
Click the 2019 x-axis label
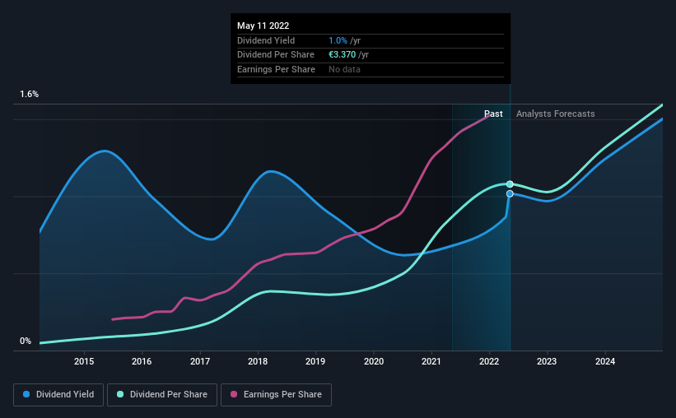pos(315,361)
